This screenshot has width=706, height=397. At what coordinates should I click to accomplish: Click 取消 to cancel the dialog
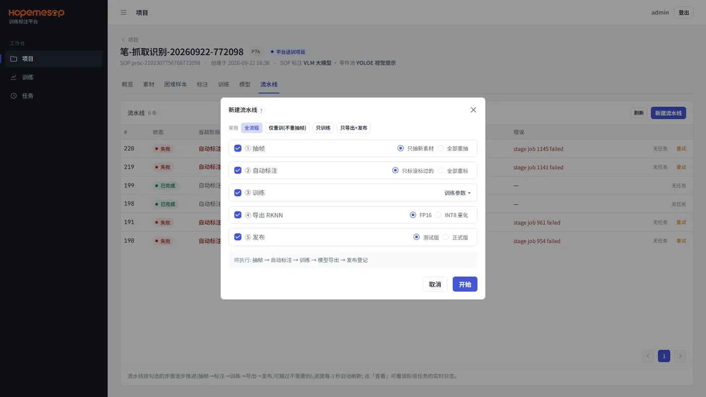435,284
